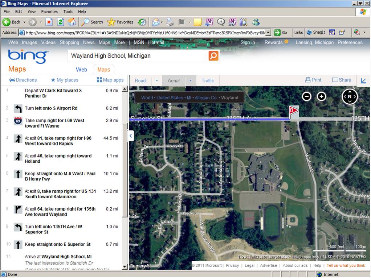Screen dimensions: 371x278
Task: Click the ramp-right arrow icon for 135th Ave
Action: pyautogui.click(x=18, y=209)
